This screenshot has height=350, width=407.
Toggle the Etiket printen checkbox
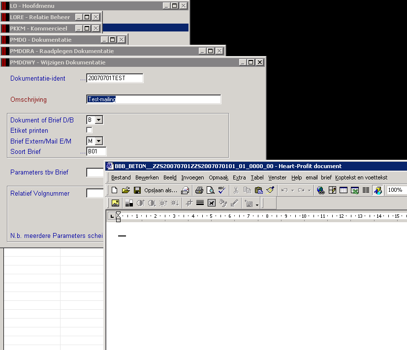coord(89,130)
